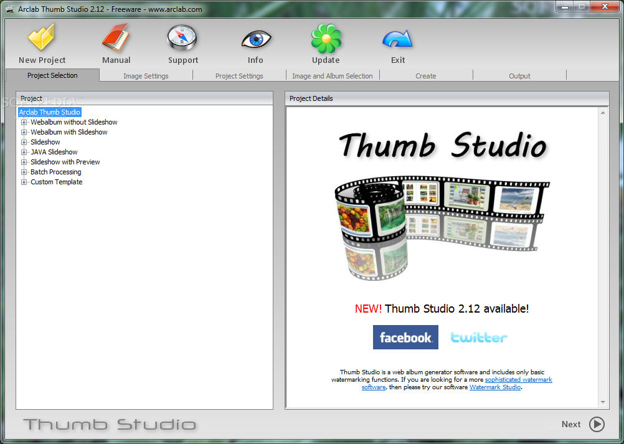Open the facebook logo link
The image size is (624, 444).
coord(405,338)
